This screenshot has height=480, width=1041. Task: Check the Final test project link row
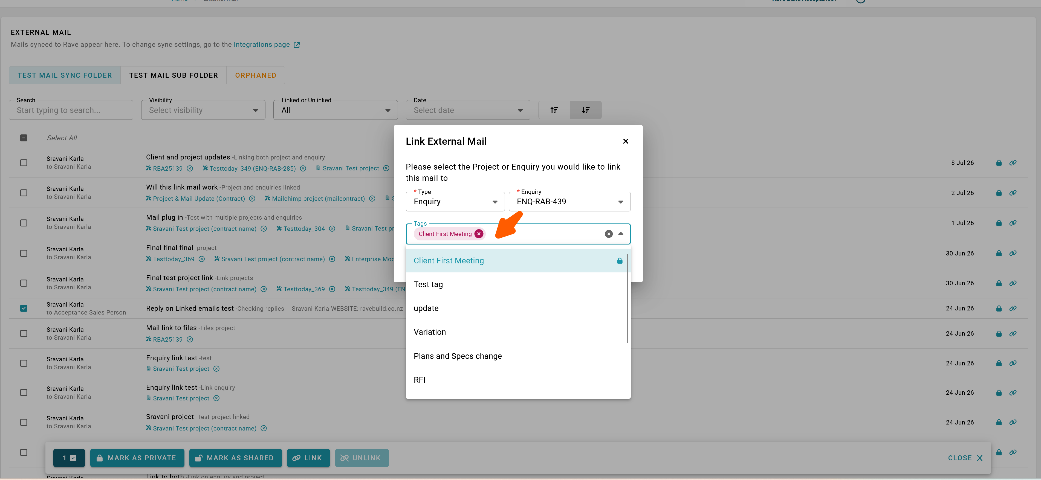point(24,283)
